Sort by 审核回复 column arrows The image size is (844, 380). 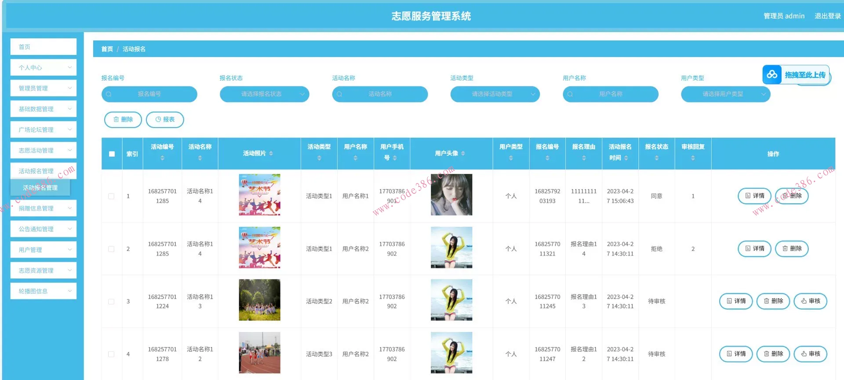pos(693,158)
